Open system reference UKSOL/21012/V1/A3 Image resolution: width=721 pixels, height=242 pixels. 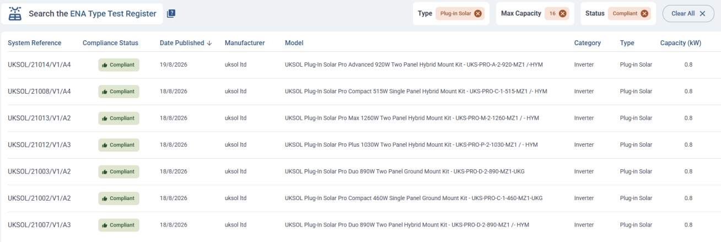pyautogui.click(x=39, y=145)
